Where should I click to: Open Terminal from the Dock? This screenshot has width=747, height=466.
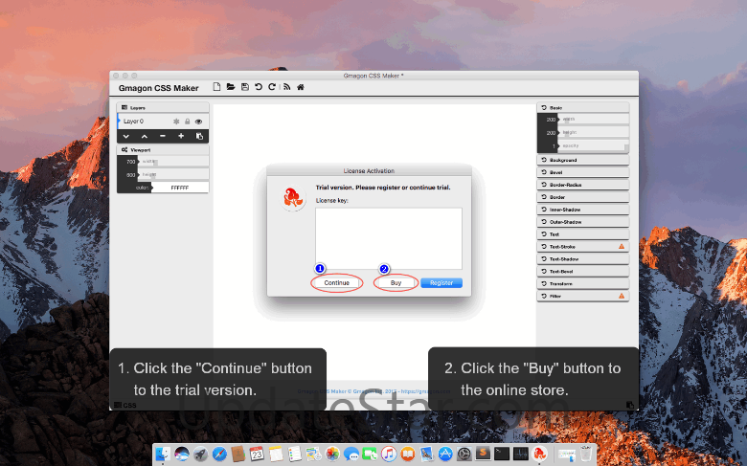pos(502,454)
